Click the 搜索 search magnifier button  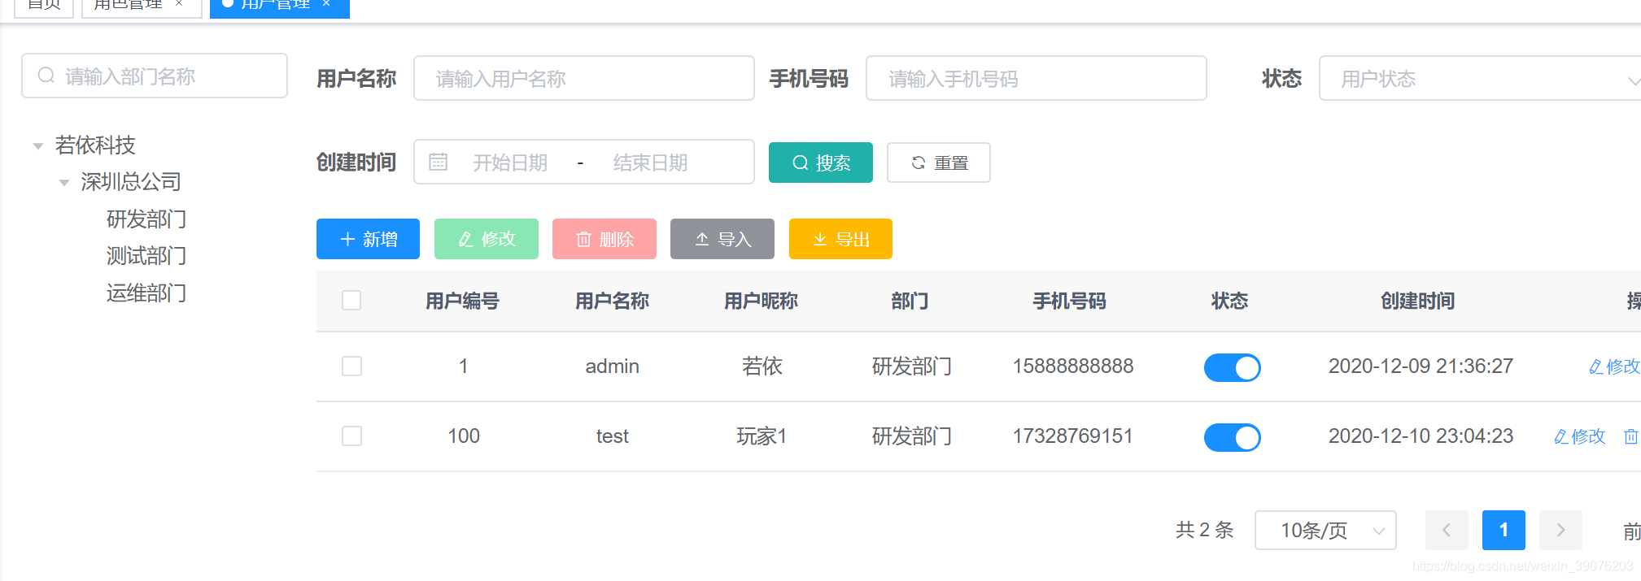click(x=820, y=163)
